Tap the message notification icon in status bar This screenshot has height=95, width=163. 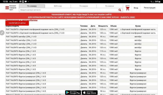[x=26, y=2]
